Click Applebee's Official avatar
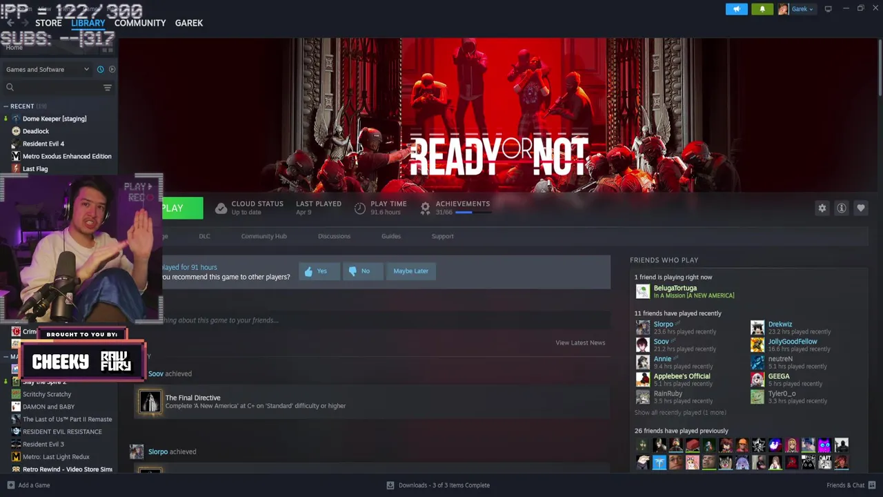This screenshot has width=883, height=497. pos(642,379)
